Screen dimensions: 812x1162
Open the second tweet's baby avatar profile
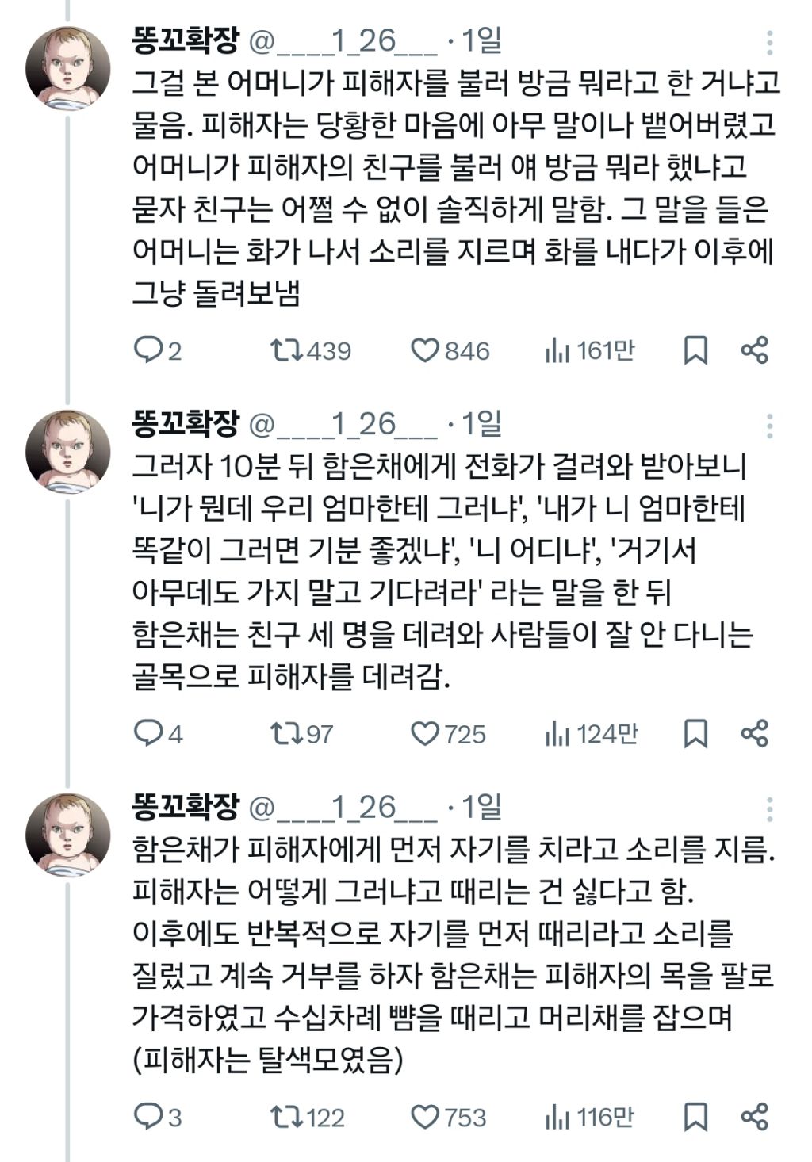(x=67, y=449)
